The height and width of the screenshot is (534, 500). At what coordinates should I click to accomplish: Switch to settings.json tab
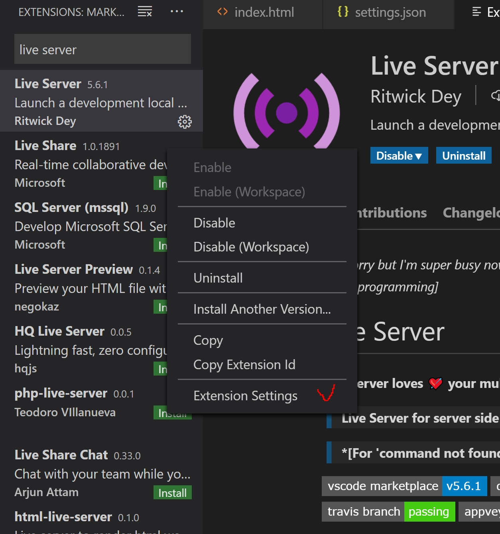(x=388, y=14)
